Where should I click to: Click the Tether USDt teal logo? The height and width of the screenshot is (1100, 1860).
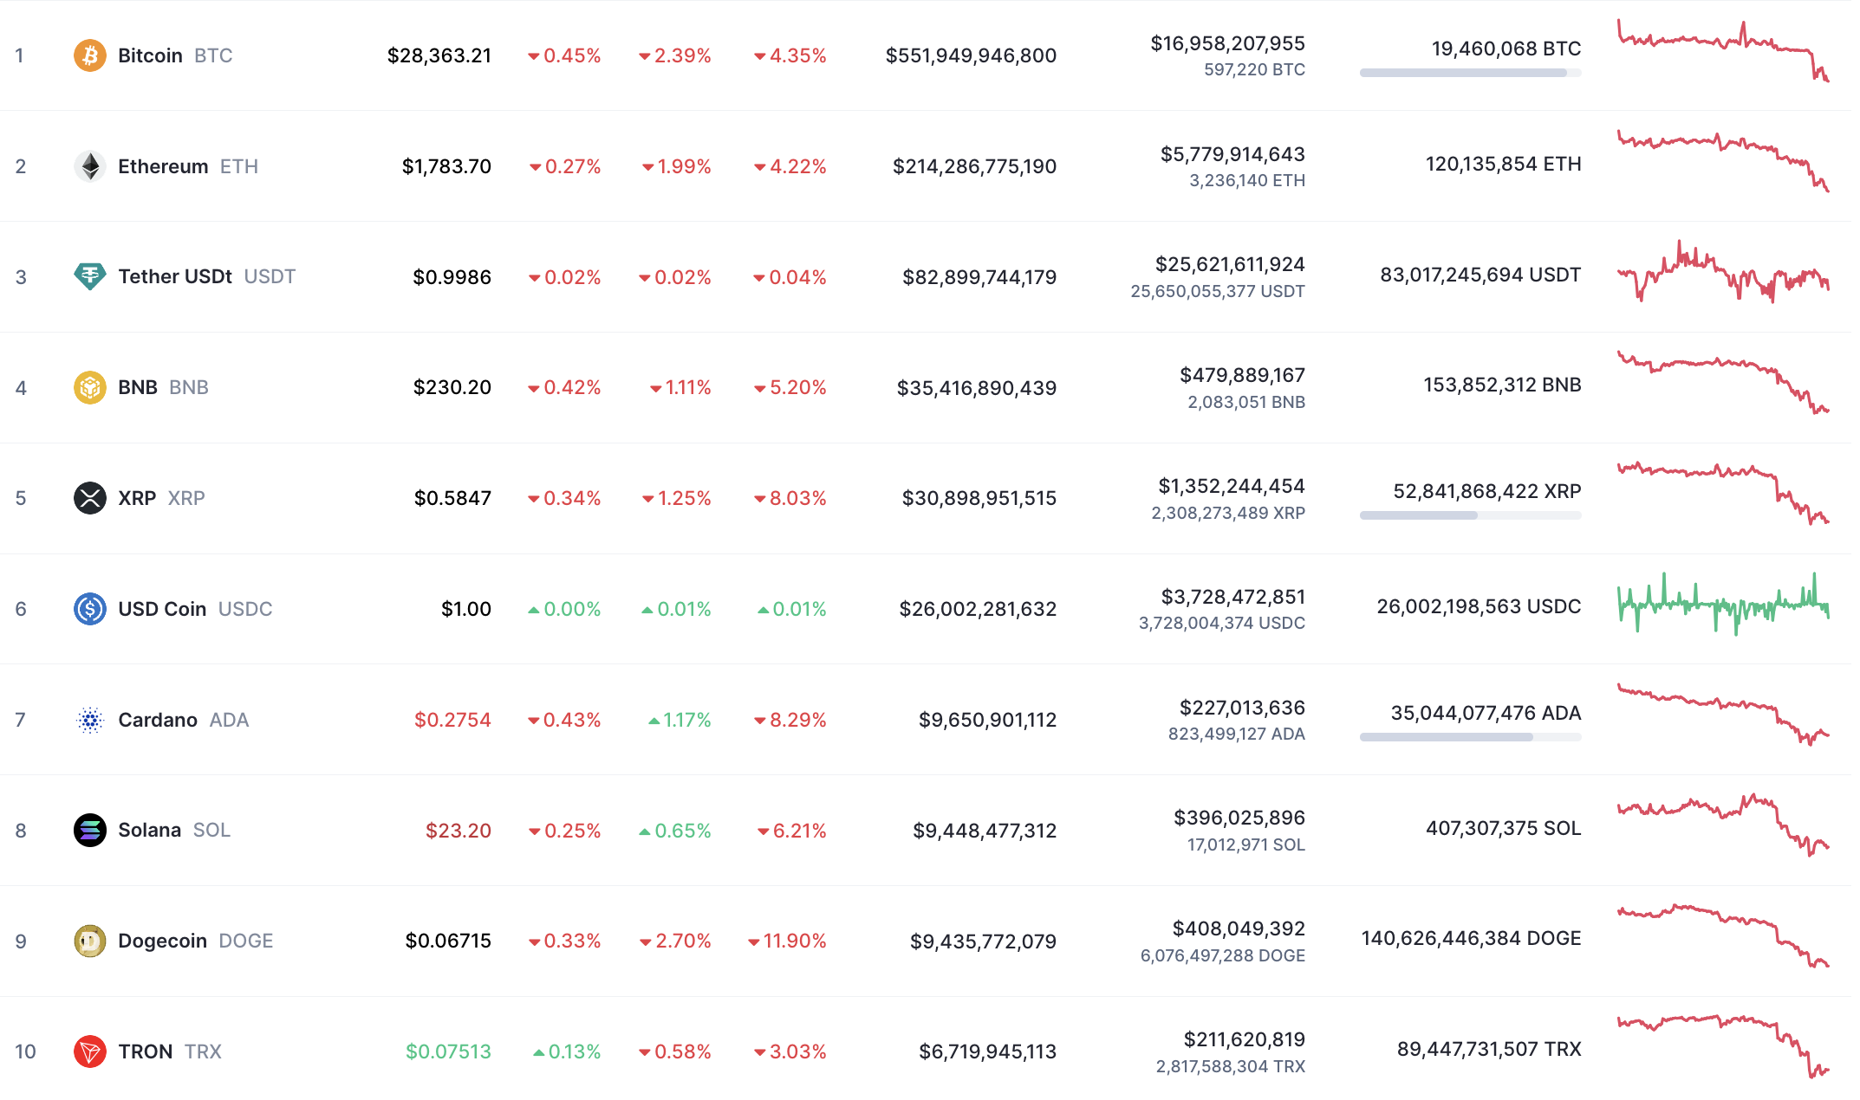click(x=89, y=276)
